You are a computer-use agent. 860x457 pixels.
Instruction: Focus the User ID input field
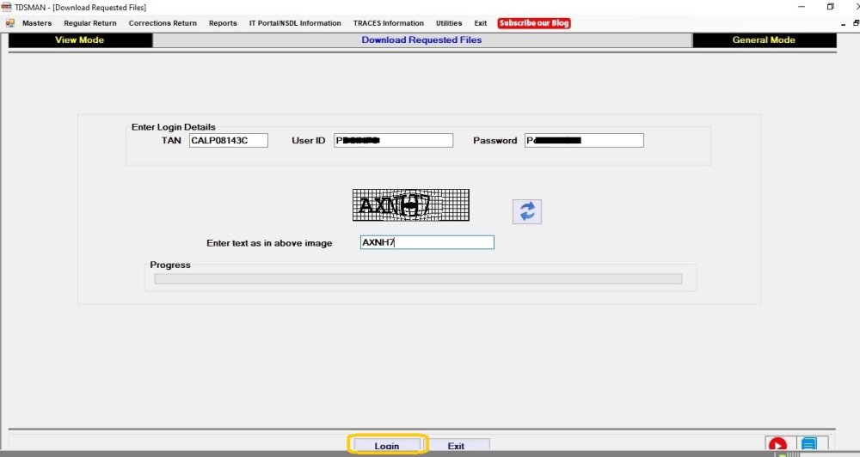click(x=393, y=140)
